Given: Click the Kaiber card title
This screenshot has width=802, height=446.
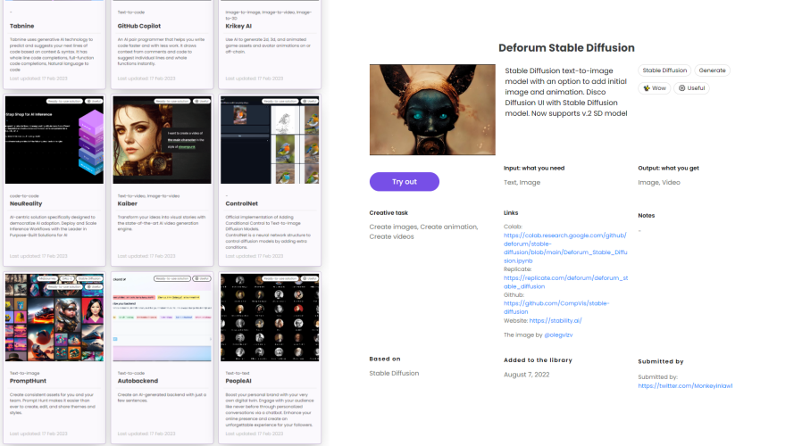Looking at the screenshot, I should (x=128, y=204).
